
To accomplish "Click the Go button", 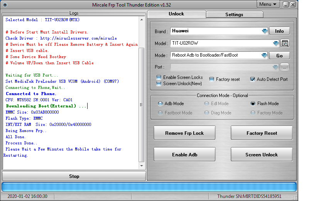I will click(x=279, y=56).
